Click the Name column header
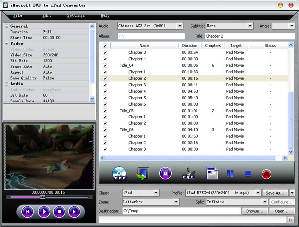Image resolution: width=299 pixels, height=227 pixels. 145,45
